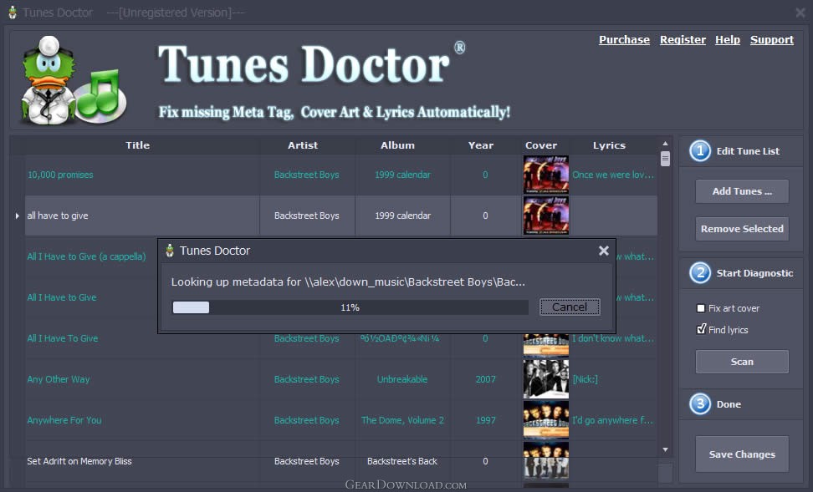Image resolution: width=813 pixels, height=492 pixels.
Task: Click the row indicator arrow beside all have to give
Action: click(x=17, y=216)
